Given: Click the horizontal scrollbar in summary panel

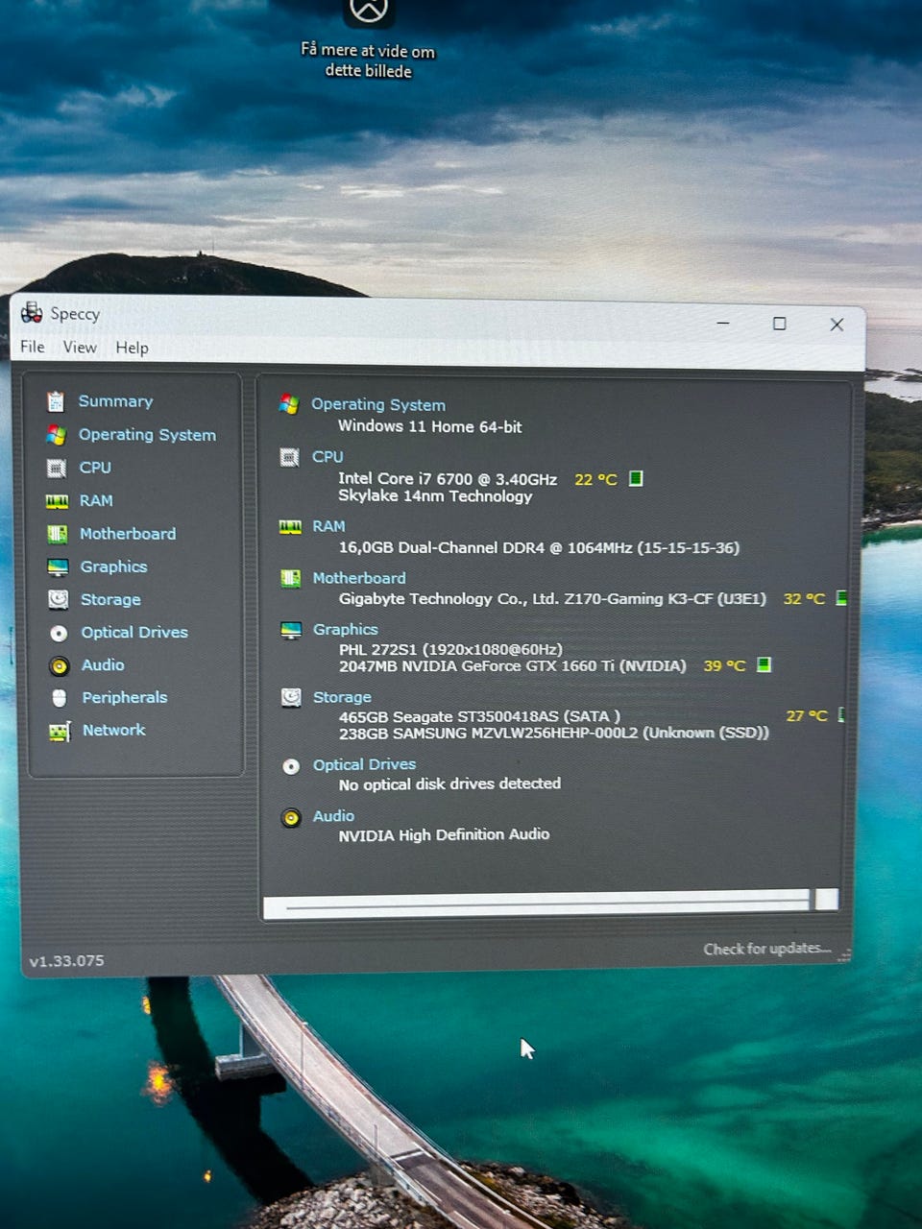Looking at the screenshot, I should click(x=549, y=903).
